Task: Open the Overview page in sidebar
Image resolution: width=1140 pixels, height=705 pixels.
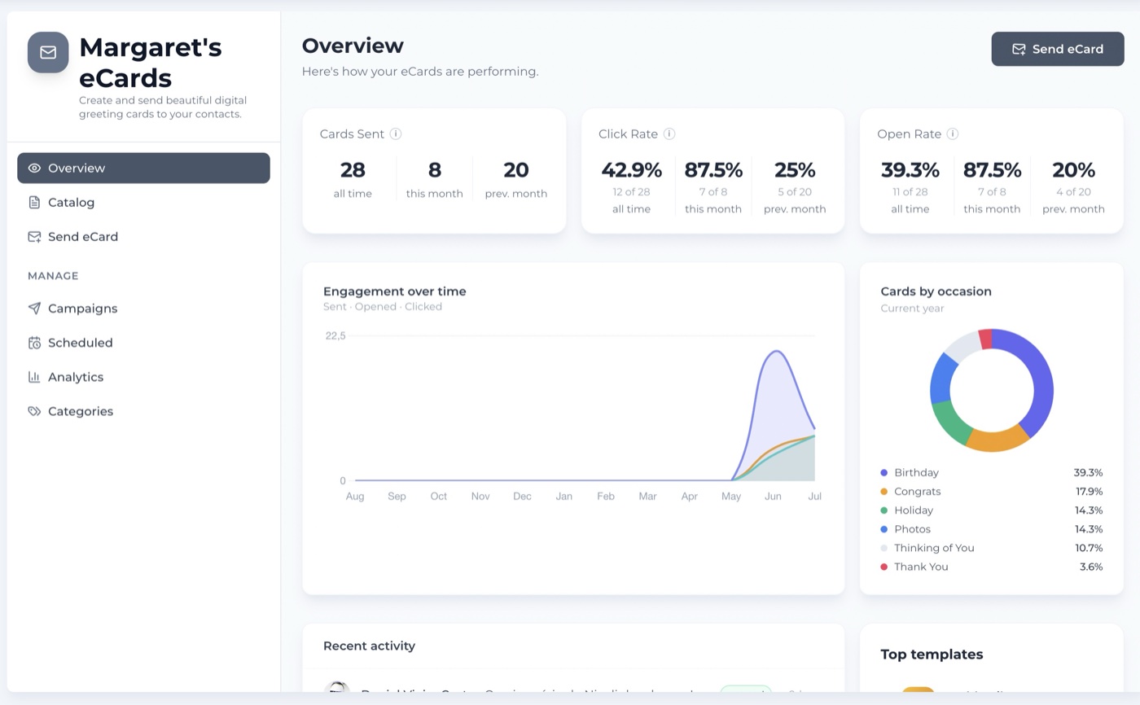Action: click(x=143, y=168)
